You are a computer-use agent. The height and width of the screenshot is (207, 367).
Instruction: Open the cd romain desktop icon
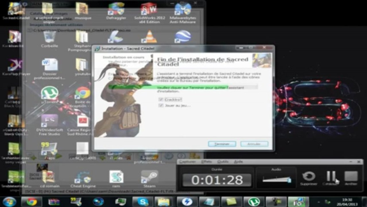tap(49, 178)
